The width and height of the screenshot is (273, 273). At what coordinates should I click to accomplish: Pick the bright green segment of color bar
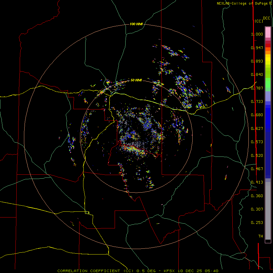coord(268,83)
